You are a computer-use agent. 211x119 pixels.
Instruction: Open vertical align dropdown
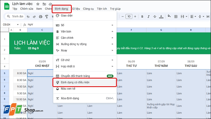click(x=201, y=16)
